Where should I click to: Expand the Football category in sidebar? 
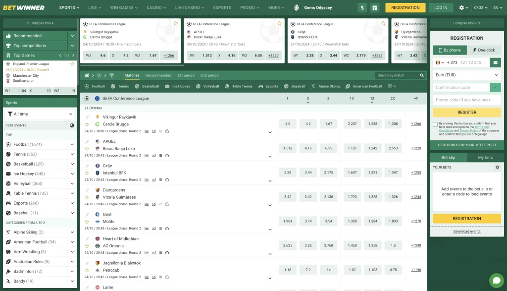72,144
